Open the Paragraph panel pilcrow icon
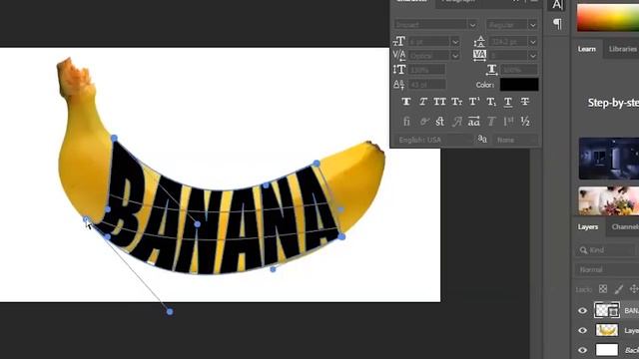The width and height of the screenshot is (639, 359). 557,24
